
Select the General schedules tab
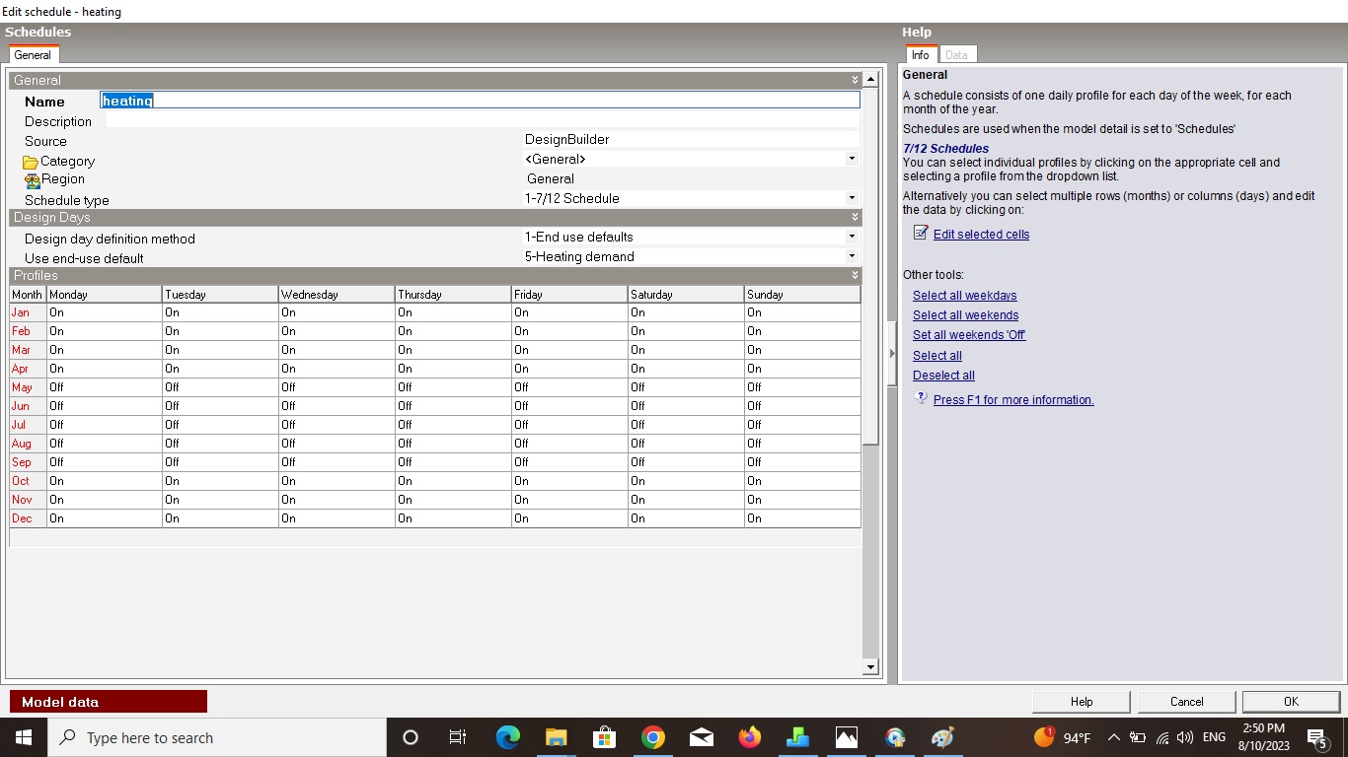[33, 55]
